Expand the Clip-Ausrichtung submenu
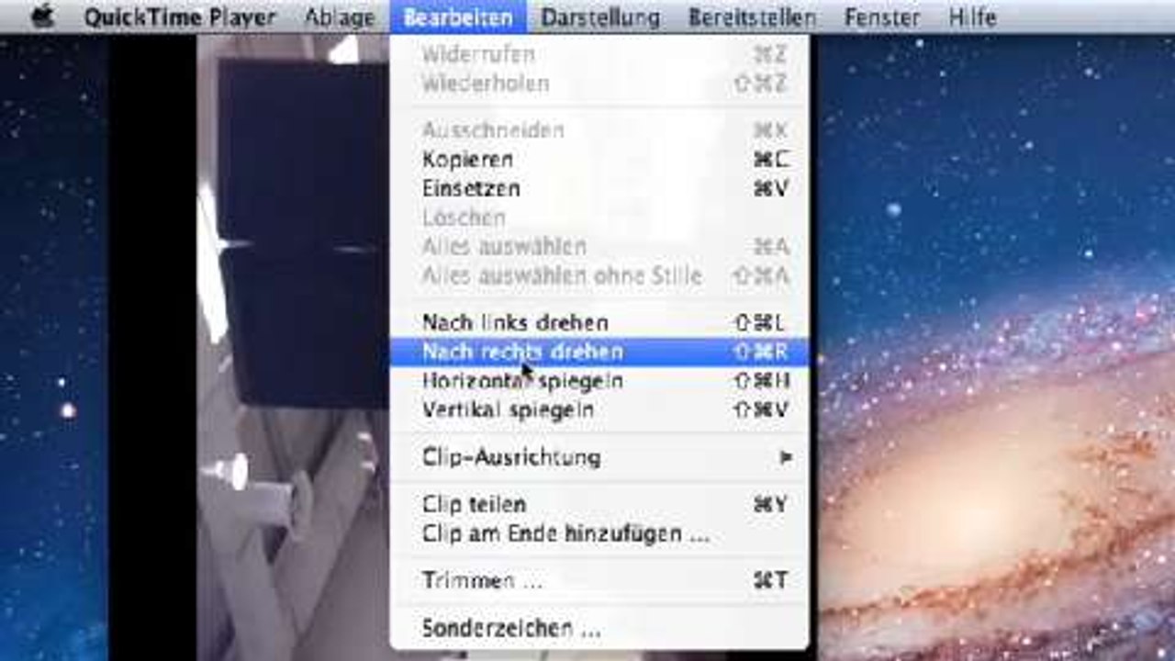Viewport: 1175px width, 661px height. point(599,457)
